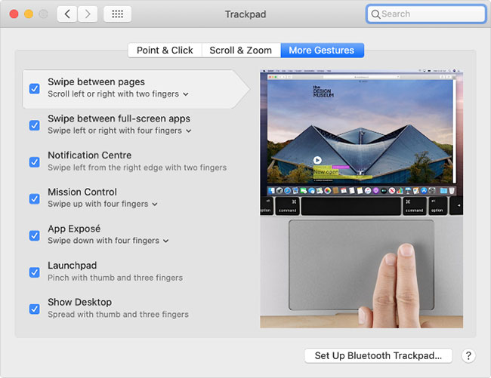Click the magnifying glass in Search field
The height and width of the screenshot is (378, 491).
(375, 14)
